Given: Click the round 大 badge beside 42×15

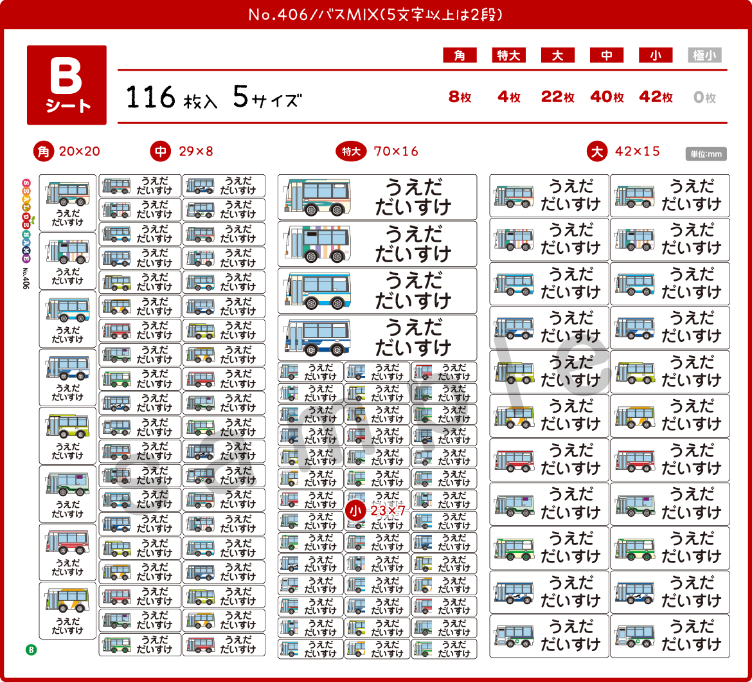Looking at the screenshot, I should pyautogui.click(x=597, y=152).
